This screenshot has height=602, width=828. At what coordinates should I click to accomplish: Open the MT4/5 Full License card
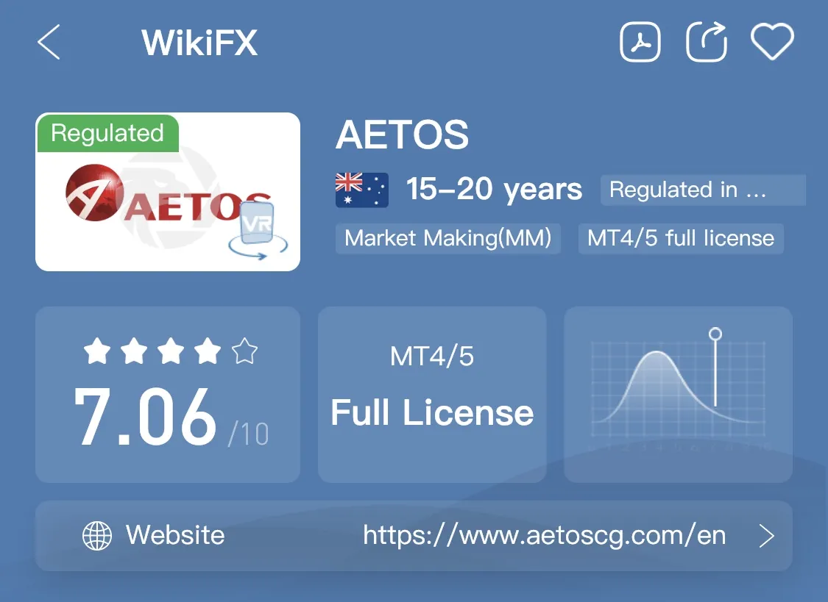432,394
